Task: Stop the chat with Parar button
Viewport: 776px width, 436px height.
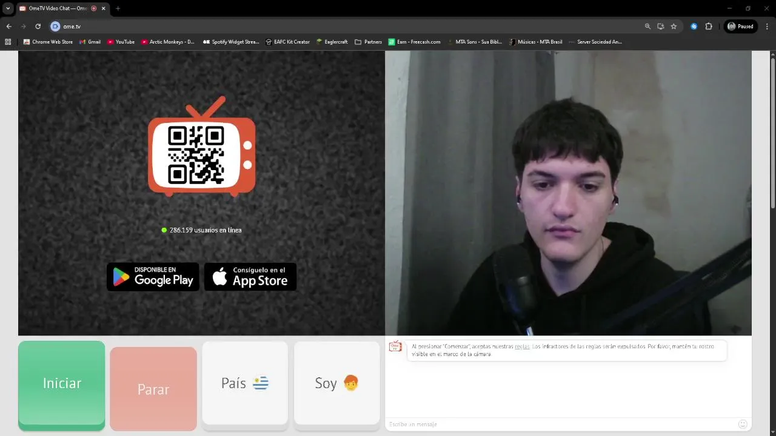Action: (153, 389)
